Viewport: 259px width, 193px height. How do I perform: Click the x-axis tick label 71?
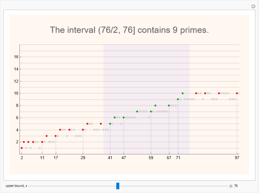point(178,158)
